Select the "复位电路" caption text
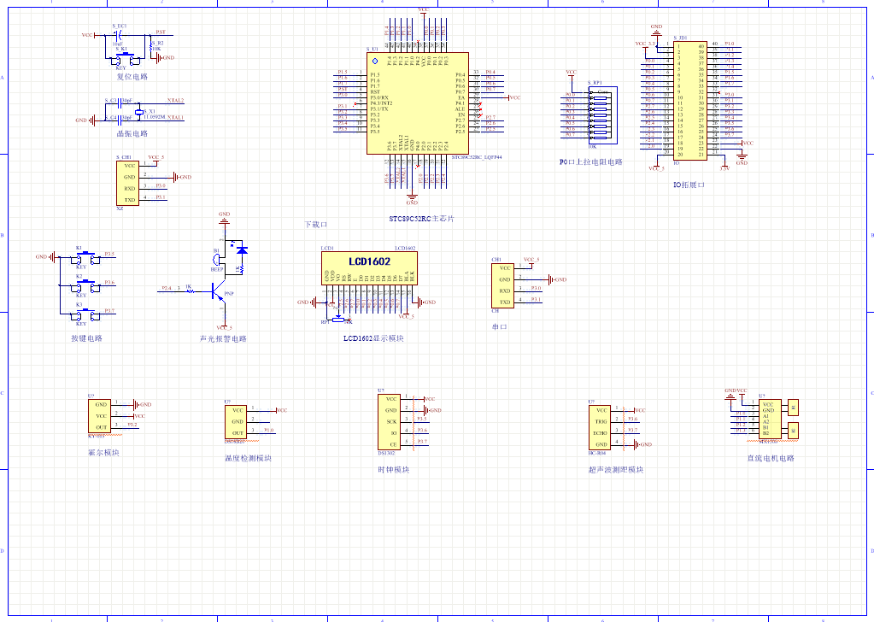This screenshot has width=874, height=622. (x=132, y=77)
